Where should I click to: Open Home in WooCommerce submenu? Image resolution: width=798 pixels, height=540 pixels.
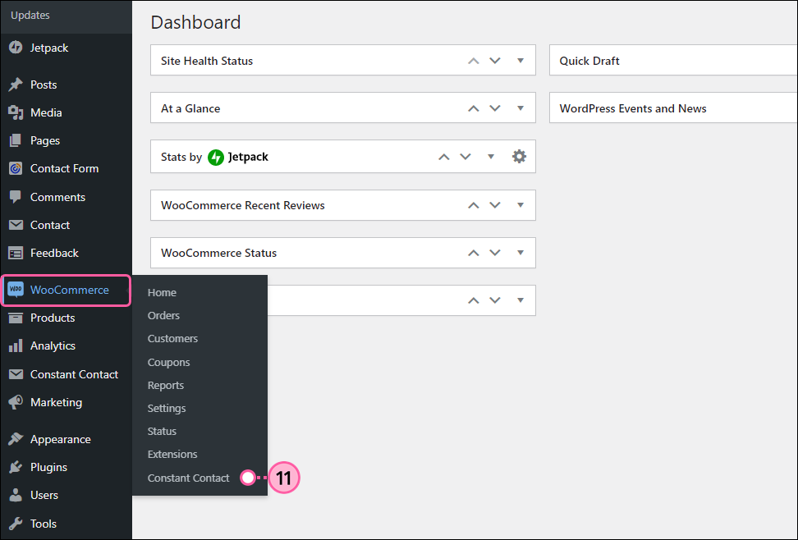[x=162, y=293]
